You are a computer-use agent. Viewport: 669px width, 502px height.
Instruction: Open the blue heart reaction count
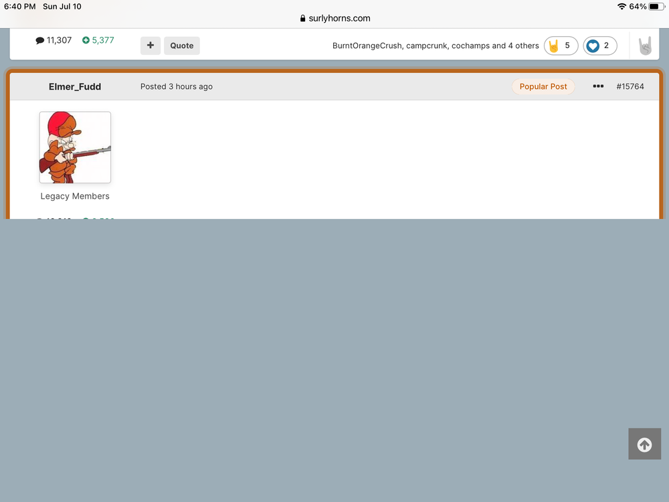[x=599, y=46]
